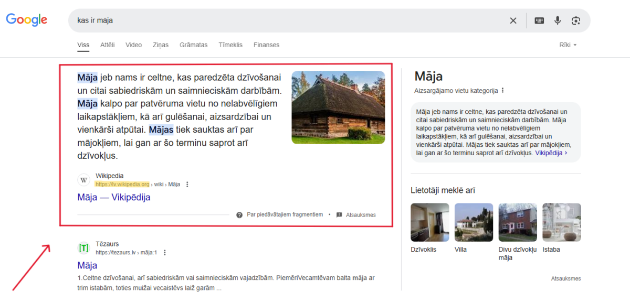
Task: Show the on-screen keyboard input tool
Action: (539, 20)
